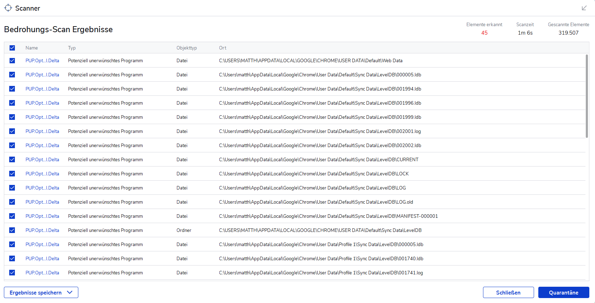Click the Ergebnisse speichern button label
The image size is (595, 303).
tap(35, 293)
